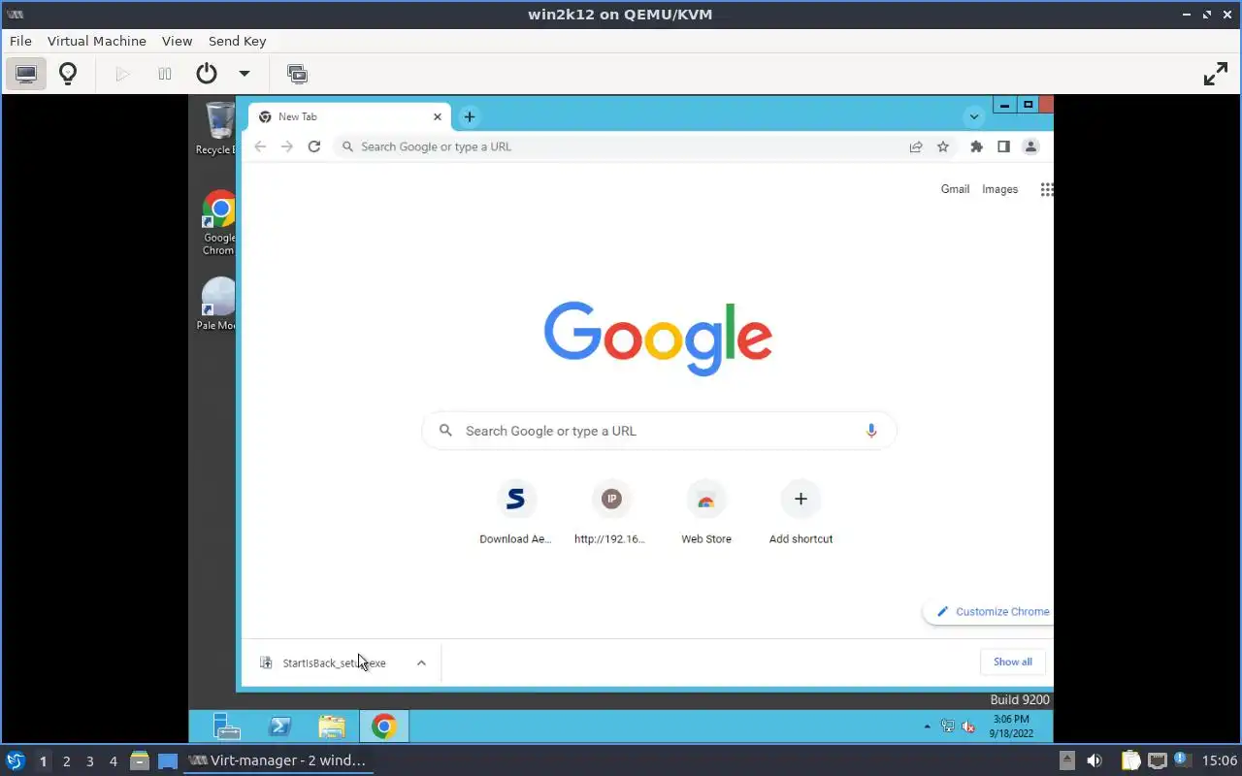Open http://192.16... shortcut tile
1242x776 pixels.
coord(610,512)
